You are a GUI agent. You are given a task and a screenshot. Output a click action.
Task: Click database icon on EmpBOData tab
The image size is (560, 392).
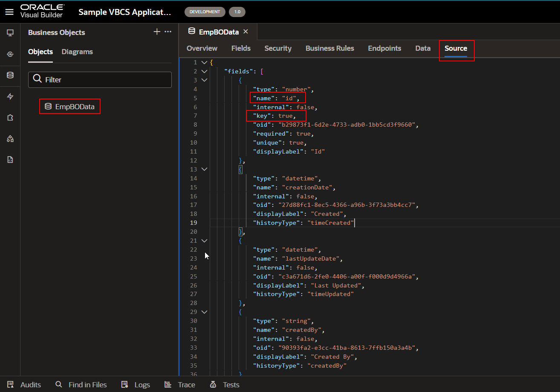[192, 32]
